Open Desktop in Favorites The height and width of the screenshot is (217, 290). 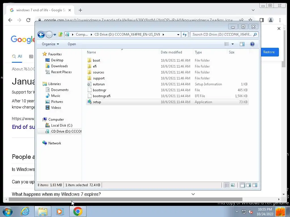[57, 60]
